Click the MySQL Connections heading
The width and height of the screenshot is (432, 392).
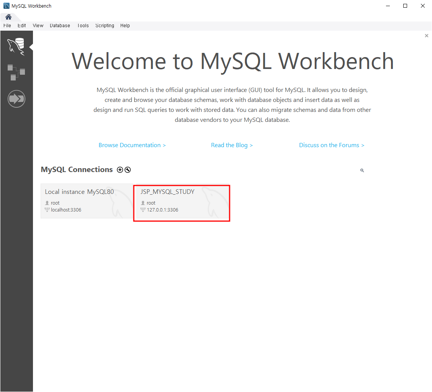[77, 169]
